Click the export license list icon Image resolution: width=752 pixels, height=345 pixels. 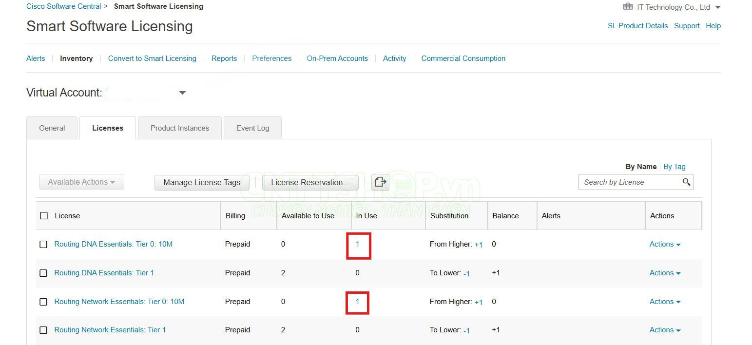[380, 182]
